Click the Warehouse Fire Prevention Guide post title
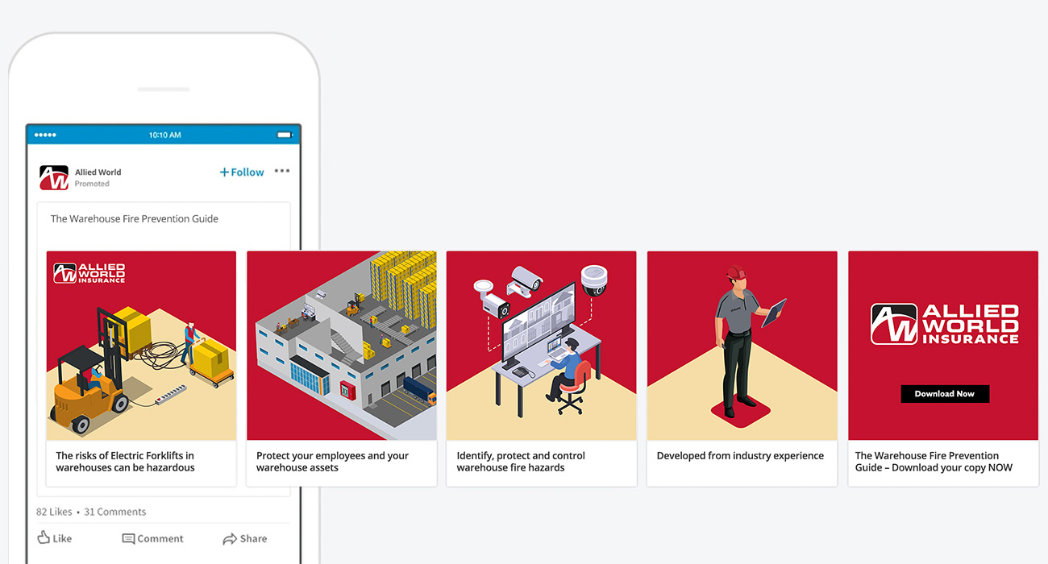 pos(135,218)
